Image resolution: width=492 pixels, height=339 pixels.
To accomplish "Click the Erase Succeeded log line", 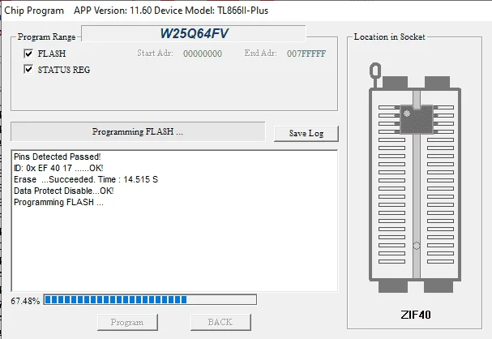I will (86, 179).
